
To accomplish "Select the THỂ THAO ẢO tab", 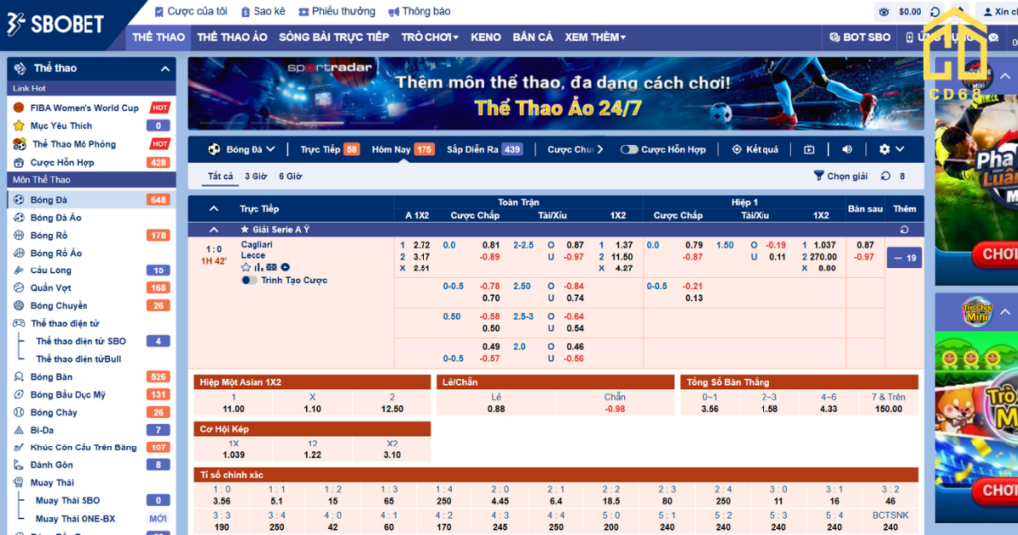I will (233, 37).
